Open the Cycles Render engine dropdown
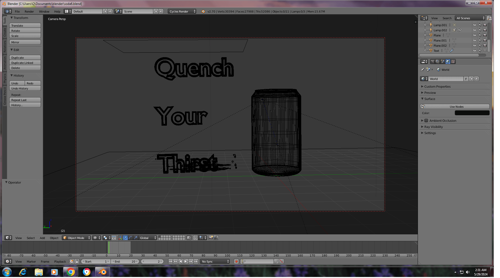Screen dimensions: 500x278 click(x=182, y=12)
